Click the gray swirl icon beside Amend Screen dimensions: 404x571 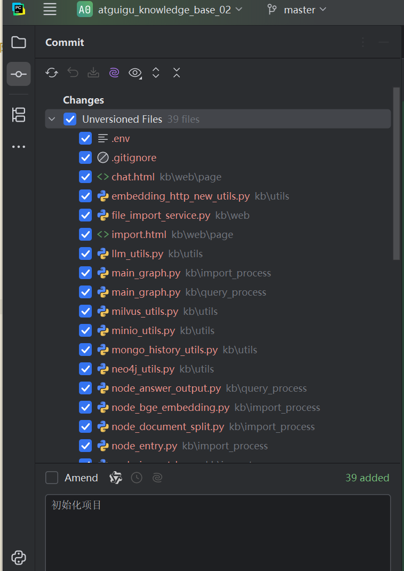click(x=157, y=478)
